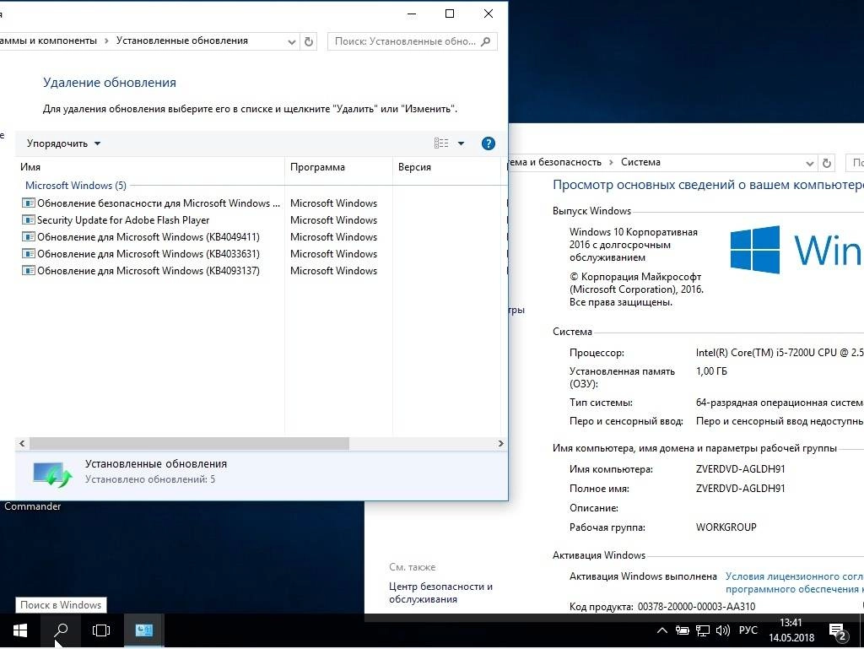Screen dimensions: 864x649
Task: Click the icon beside the KB4033631 update
Action: click(28, 254)
